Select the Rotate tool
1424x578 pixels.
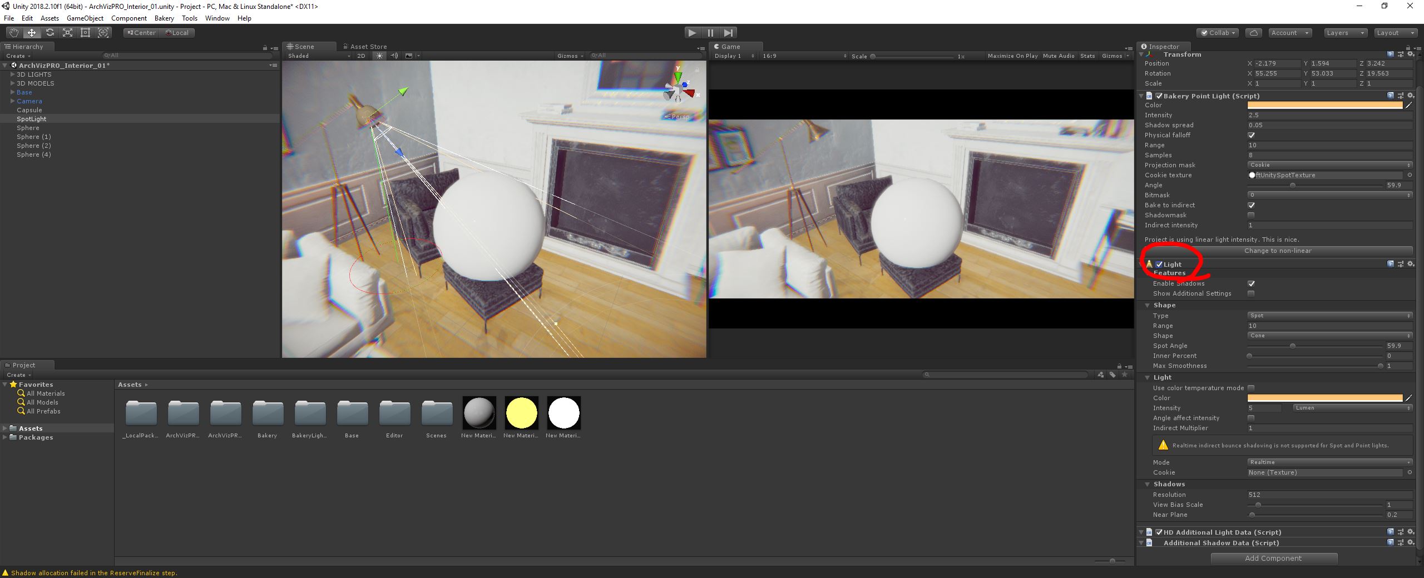click(x=50, y=33)
